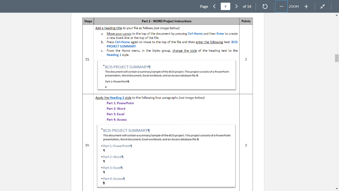339x191 pixels.
Task: Click the BCIS PROJECT SUMMARY preview image
Action: click(x=166, y=75)
